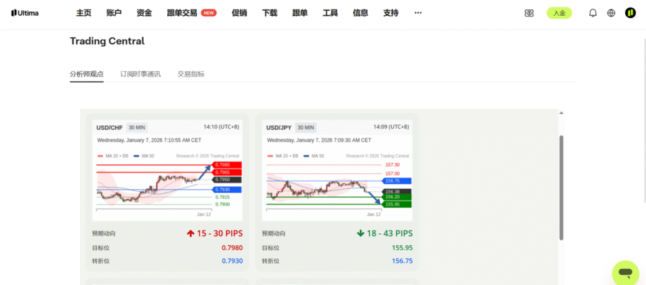
Task: Open the 资金 menu
Action: (x=144, y=13)
